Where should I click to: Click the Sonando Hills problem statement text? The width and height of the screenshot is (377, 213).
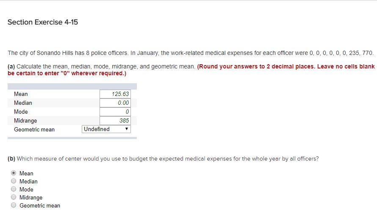(191, 53)
